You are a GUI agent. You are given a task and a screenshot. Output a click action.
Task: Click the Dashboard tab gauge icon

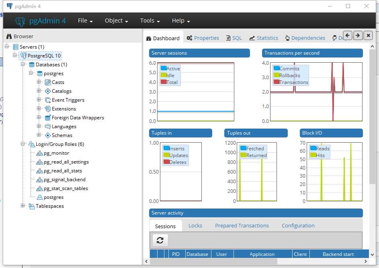point(149,39)
